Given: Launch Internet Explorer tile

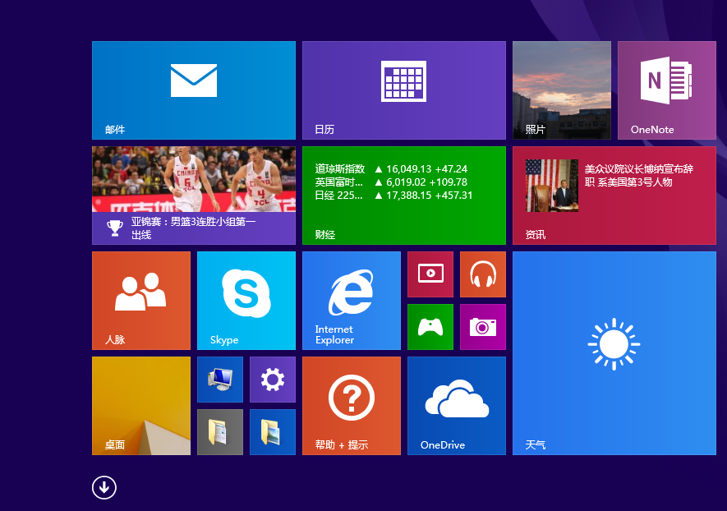Looking at the screenshot, I should [352, 301].
